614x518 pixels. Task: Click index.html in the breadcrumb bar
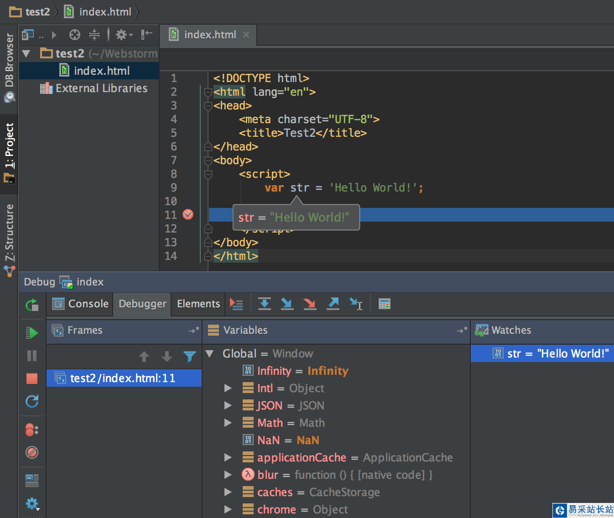pyautogui.click(x=98, y=12)
